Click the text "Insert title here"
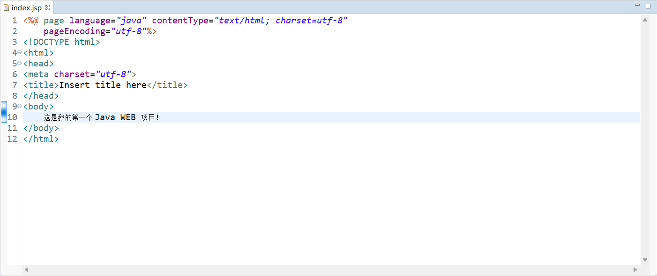 [103, 85]
